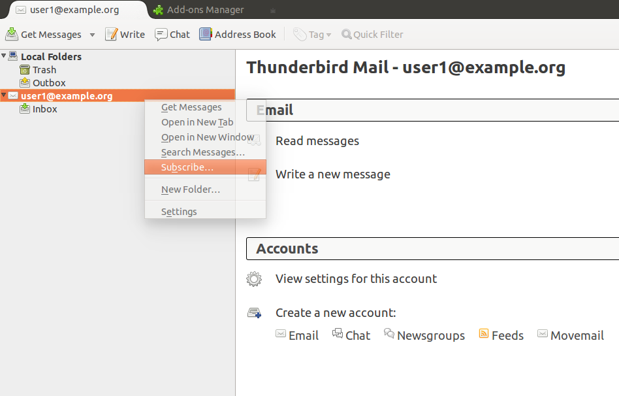619x396 pixels.
Task: Choose Subscribe... from context menu
Action: pos(187,167)
